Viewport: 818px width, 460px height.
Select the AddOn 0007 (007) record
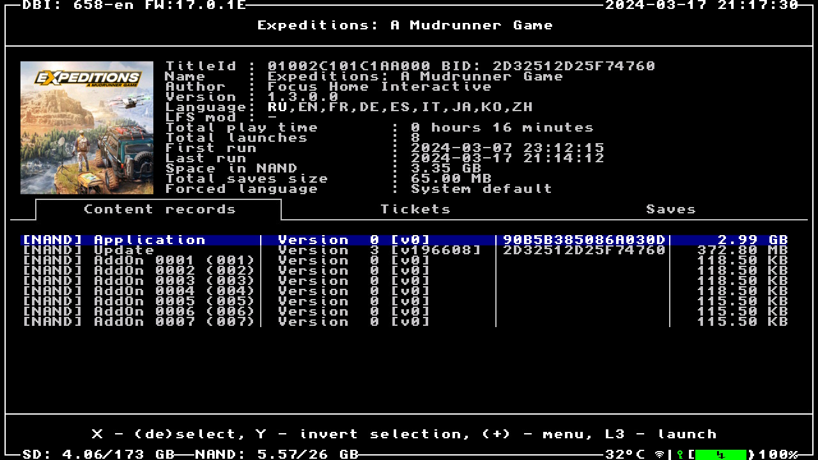pyautogui.click(x=405, y=322)
